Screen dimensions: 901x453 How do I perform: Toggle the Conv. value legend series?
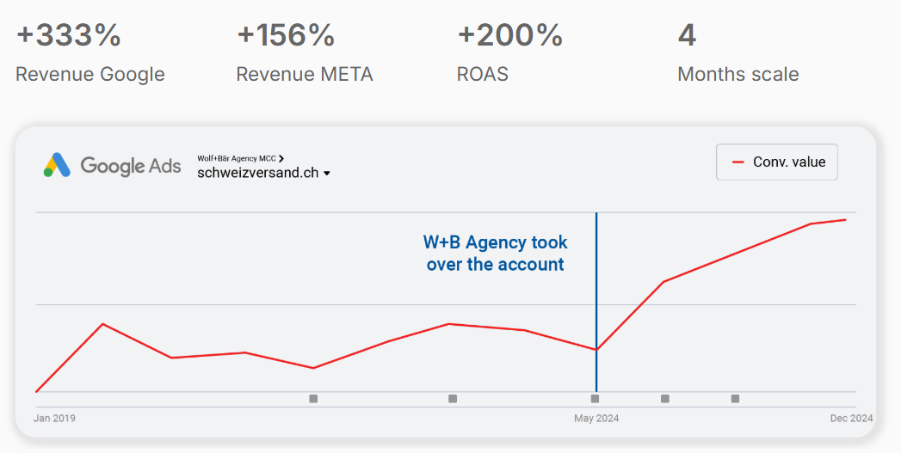click(776, 162)
